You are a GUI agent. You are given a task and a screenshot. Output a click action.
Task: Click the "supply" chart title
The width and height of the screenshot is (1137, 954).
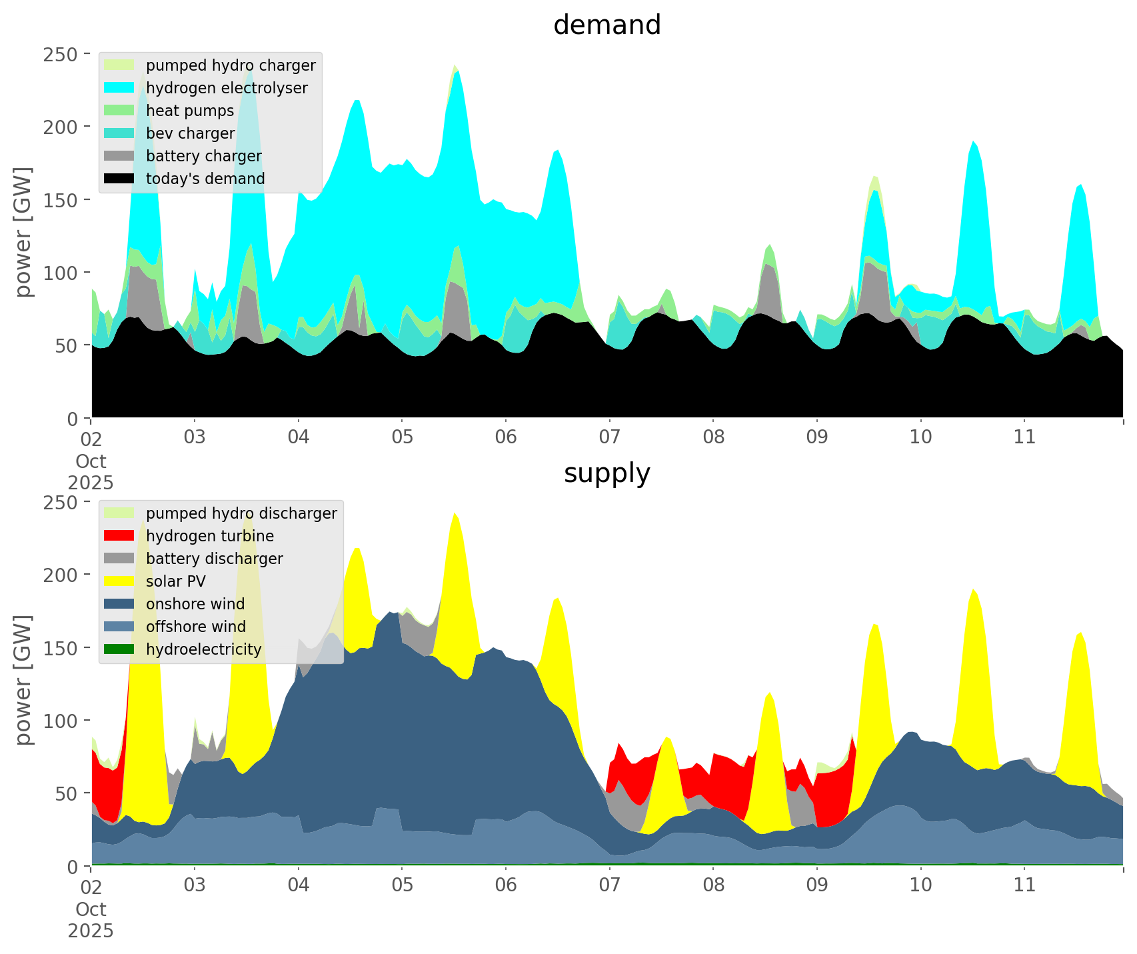point(606,473)
